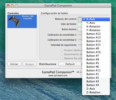
Task: Select Button #3 menu entry
Action: click(x=96, y=82)
